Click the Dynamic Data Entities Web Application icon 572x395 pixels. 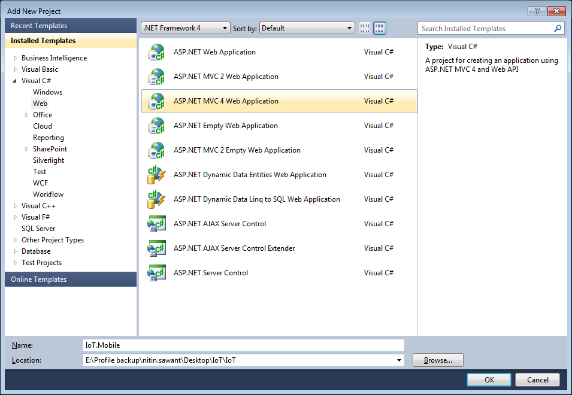coord(156,175)
